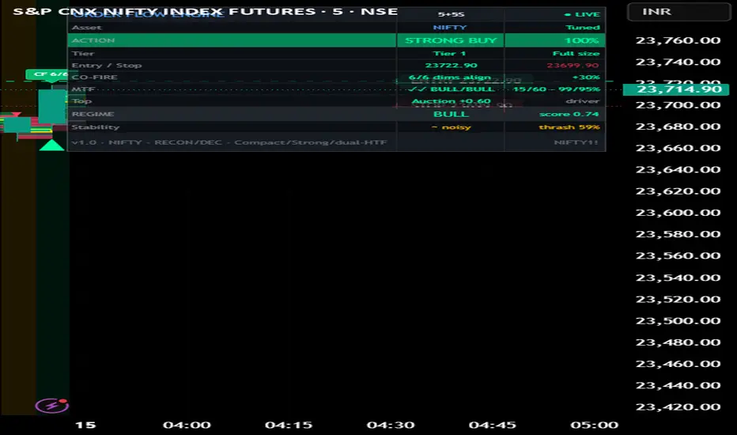Click the 04:15 time axis label
The width and height of the screenshot is (737, 435).
click(x=289, y=426)
